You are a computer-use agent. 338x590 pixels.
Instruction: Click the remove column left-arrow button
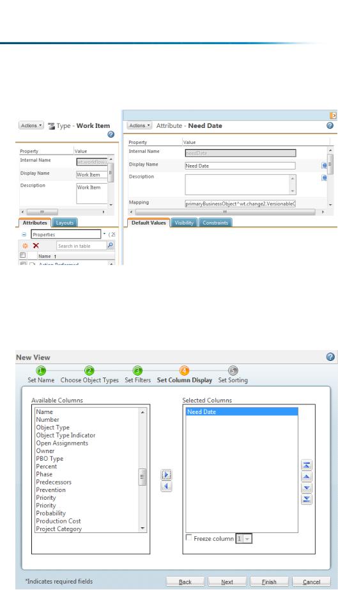[166, 486]
